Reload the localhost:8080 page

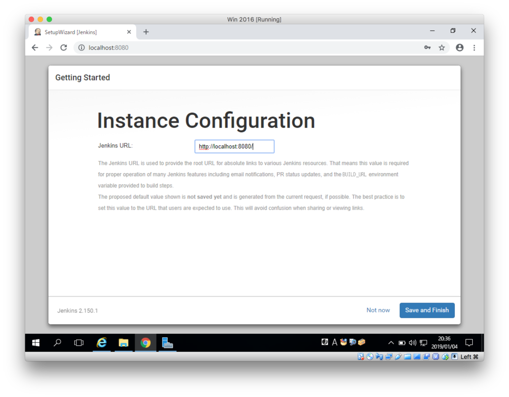point(64,48)
